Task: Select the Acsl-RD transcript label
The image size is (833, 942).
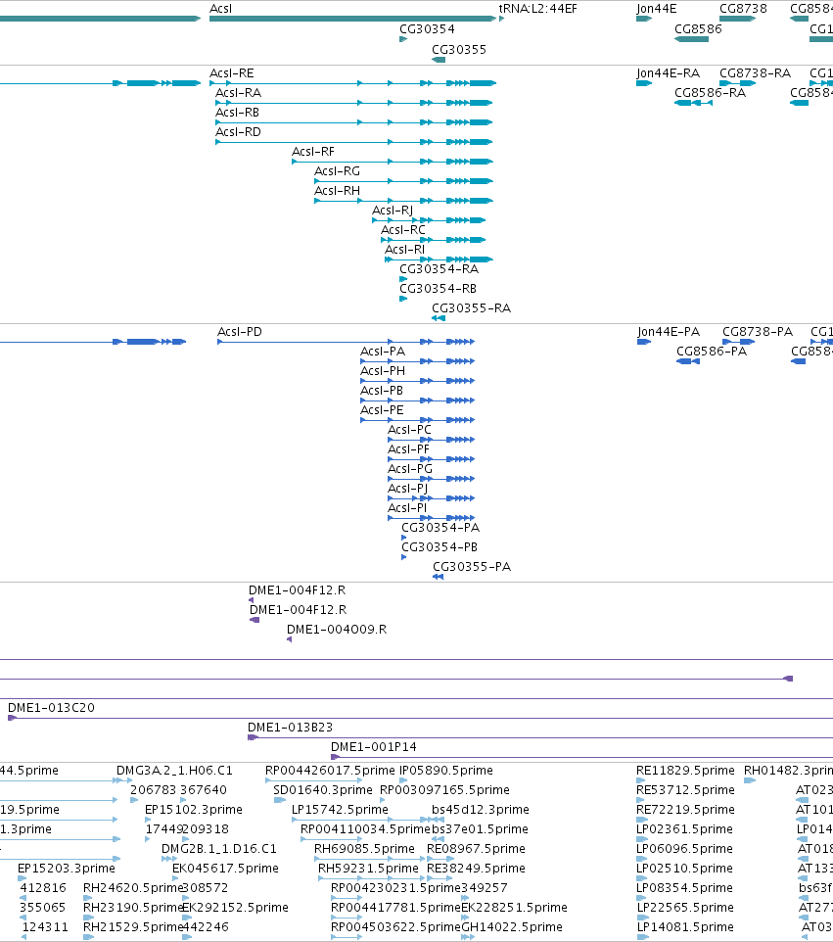Action: coord(239,132)
